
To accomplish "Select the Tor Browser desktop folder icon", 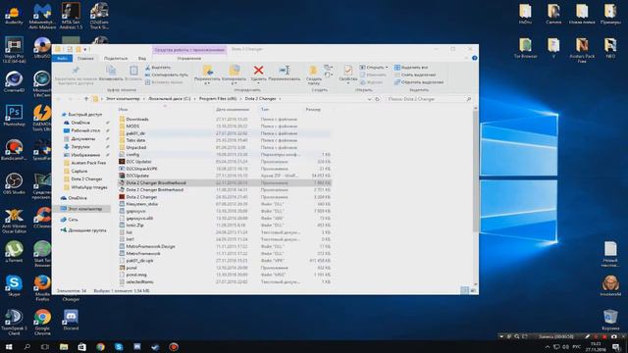I will click(x=526, y=48).
